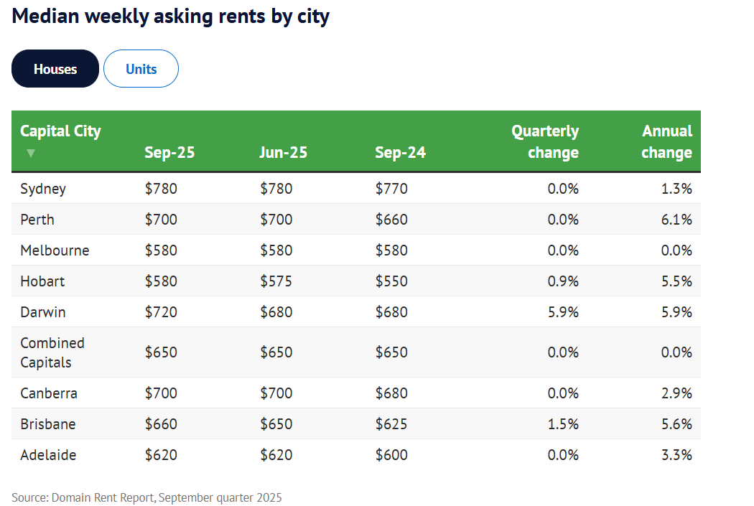Click Brisbane's 5.6% annual change value

[677, 424]
